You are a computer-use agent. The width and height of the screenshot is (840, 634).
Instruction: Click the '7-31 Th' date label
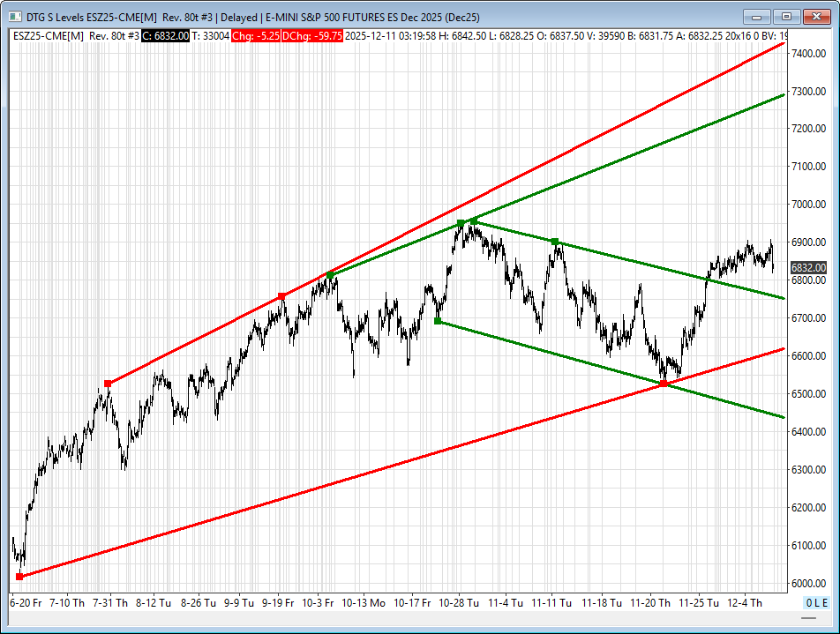(109, 603)
